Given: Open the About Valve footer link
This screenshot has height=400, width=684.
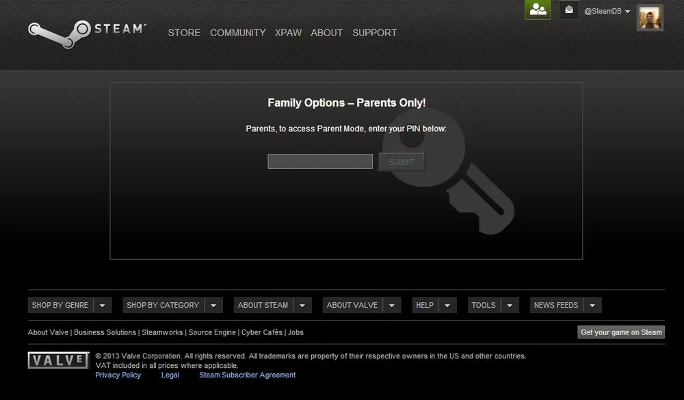Looking at the screenshot, I should 48,332.
